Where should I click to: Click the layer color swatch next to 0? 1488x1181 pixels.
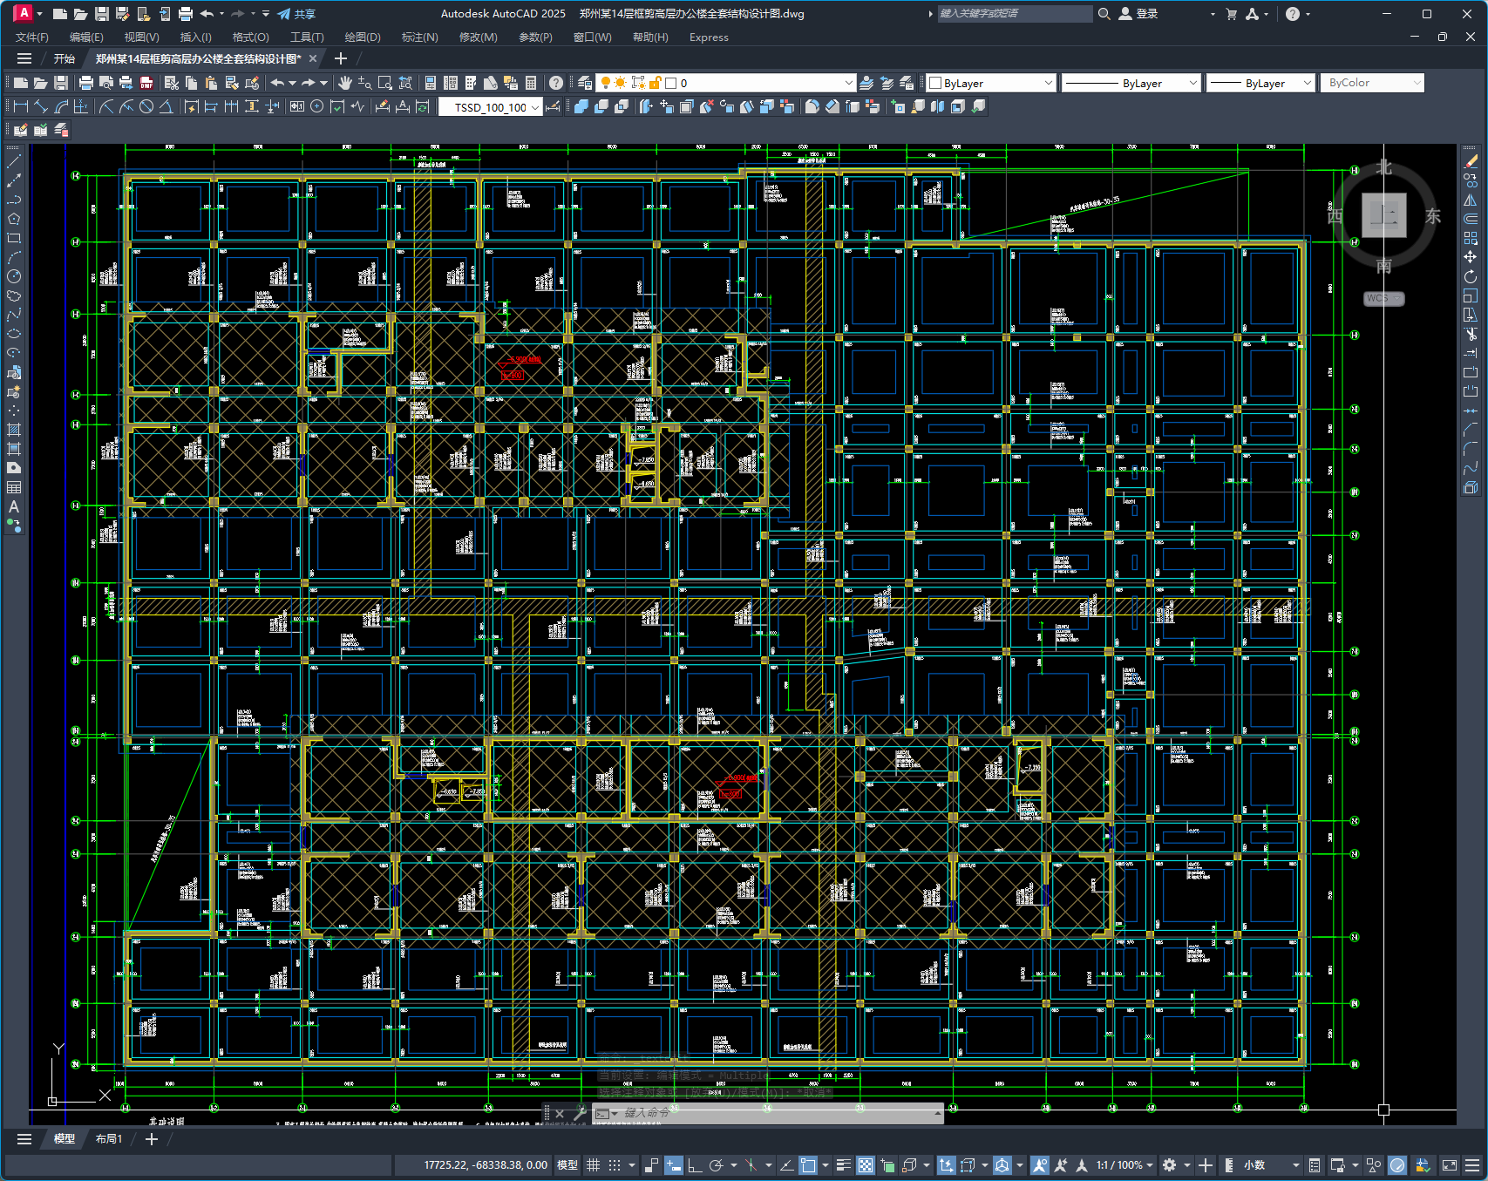tap(671, 83)
